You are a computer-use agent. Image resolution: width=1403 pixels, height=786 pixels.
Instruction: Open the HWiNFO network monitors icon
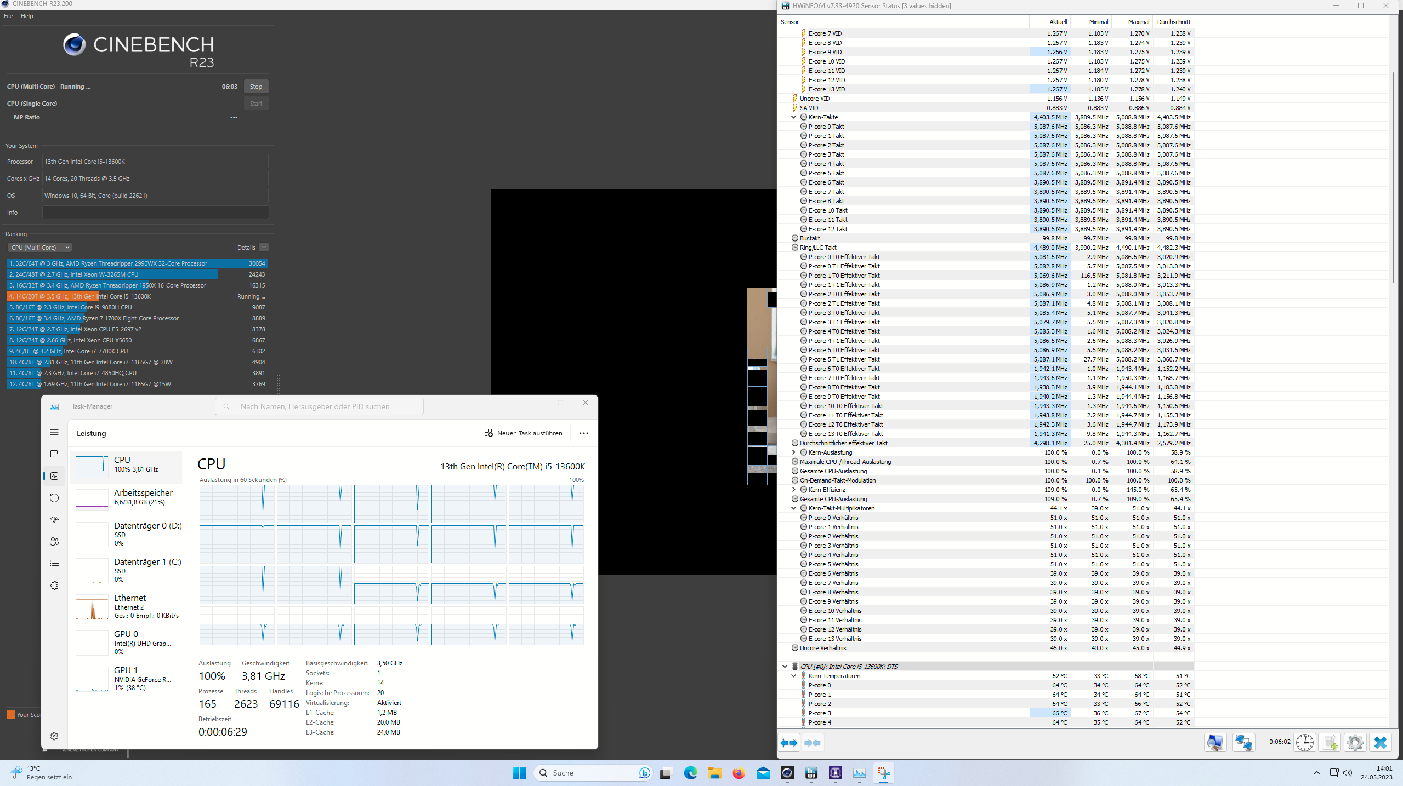(1243, 743)
